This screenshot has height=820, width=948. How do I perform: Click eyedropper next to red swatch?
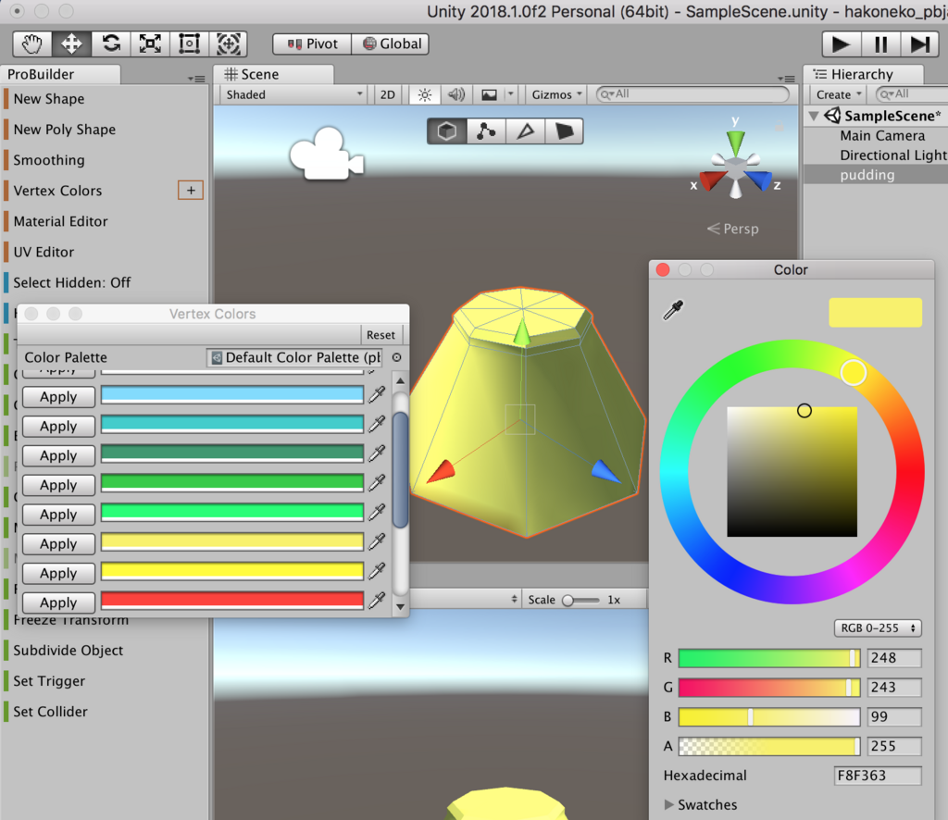point(377,600)
